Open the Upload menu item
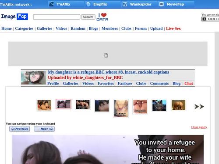Screen dimensions: 219x164 (x=156, y=28)
